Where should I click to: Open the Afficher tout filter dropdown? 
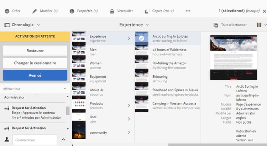click(x=65, y=88)
